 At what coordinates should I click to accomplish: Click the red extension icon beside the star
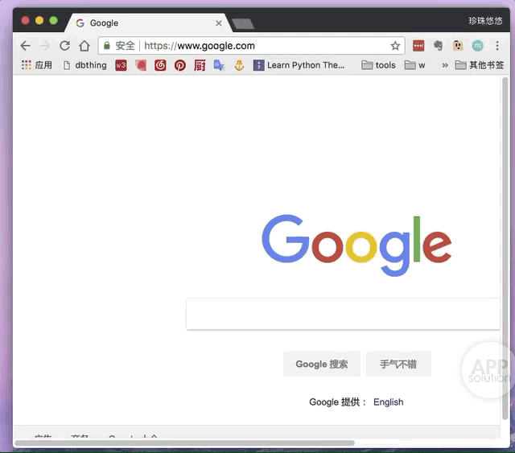pos(418,46)
